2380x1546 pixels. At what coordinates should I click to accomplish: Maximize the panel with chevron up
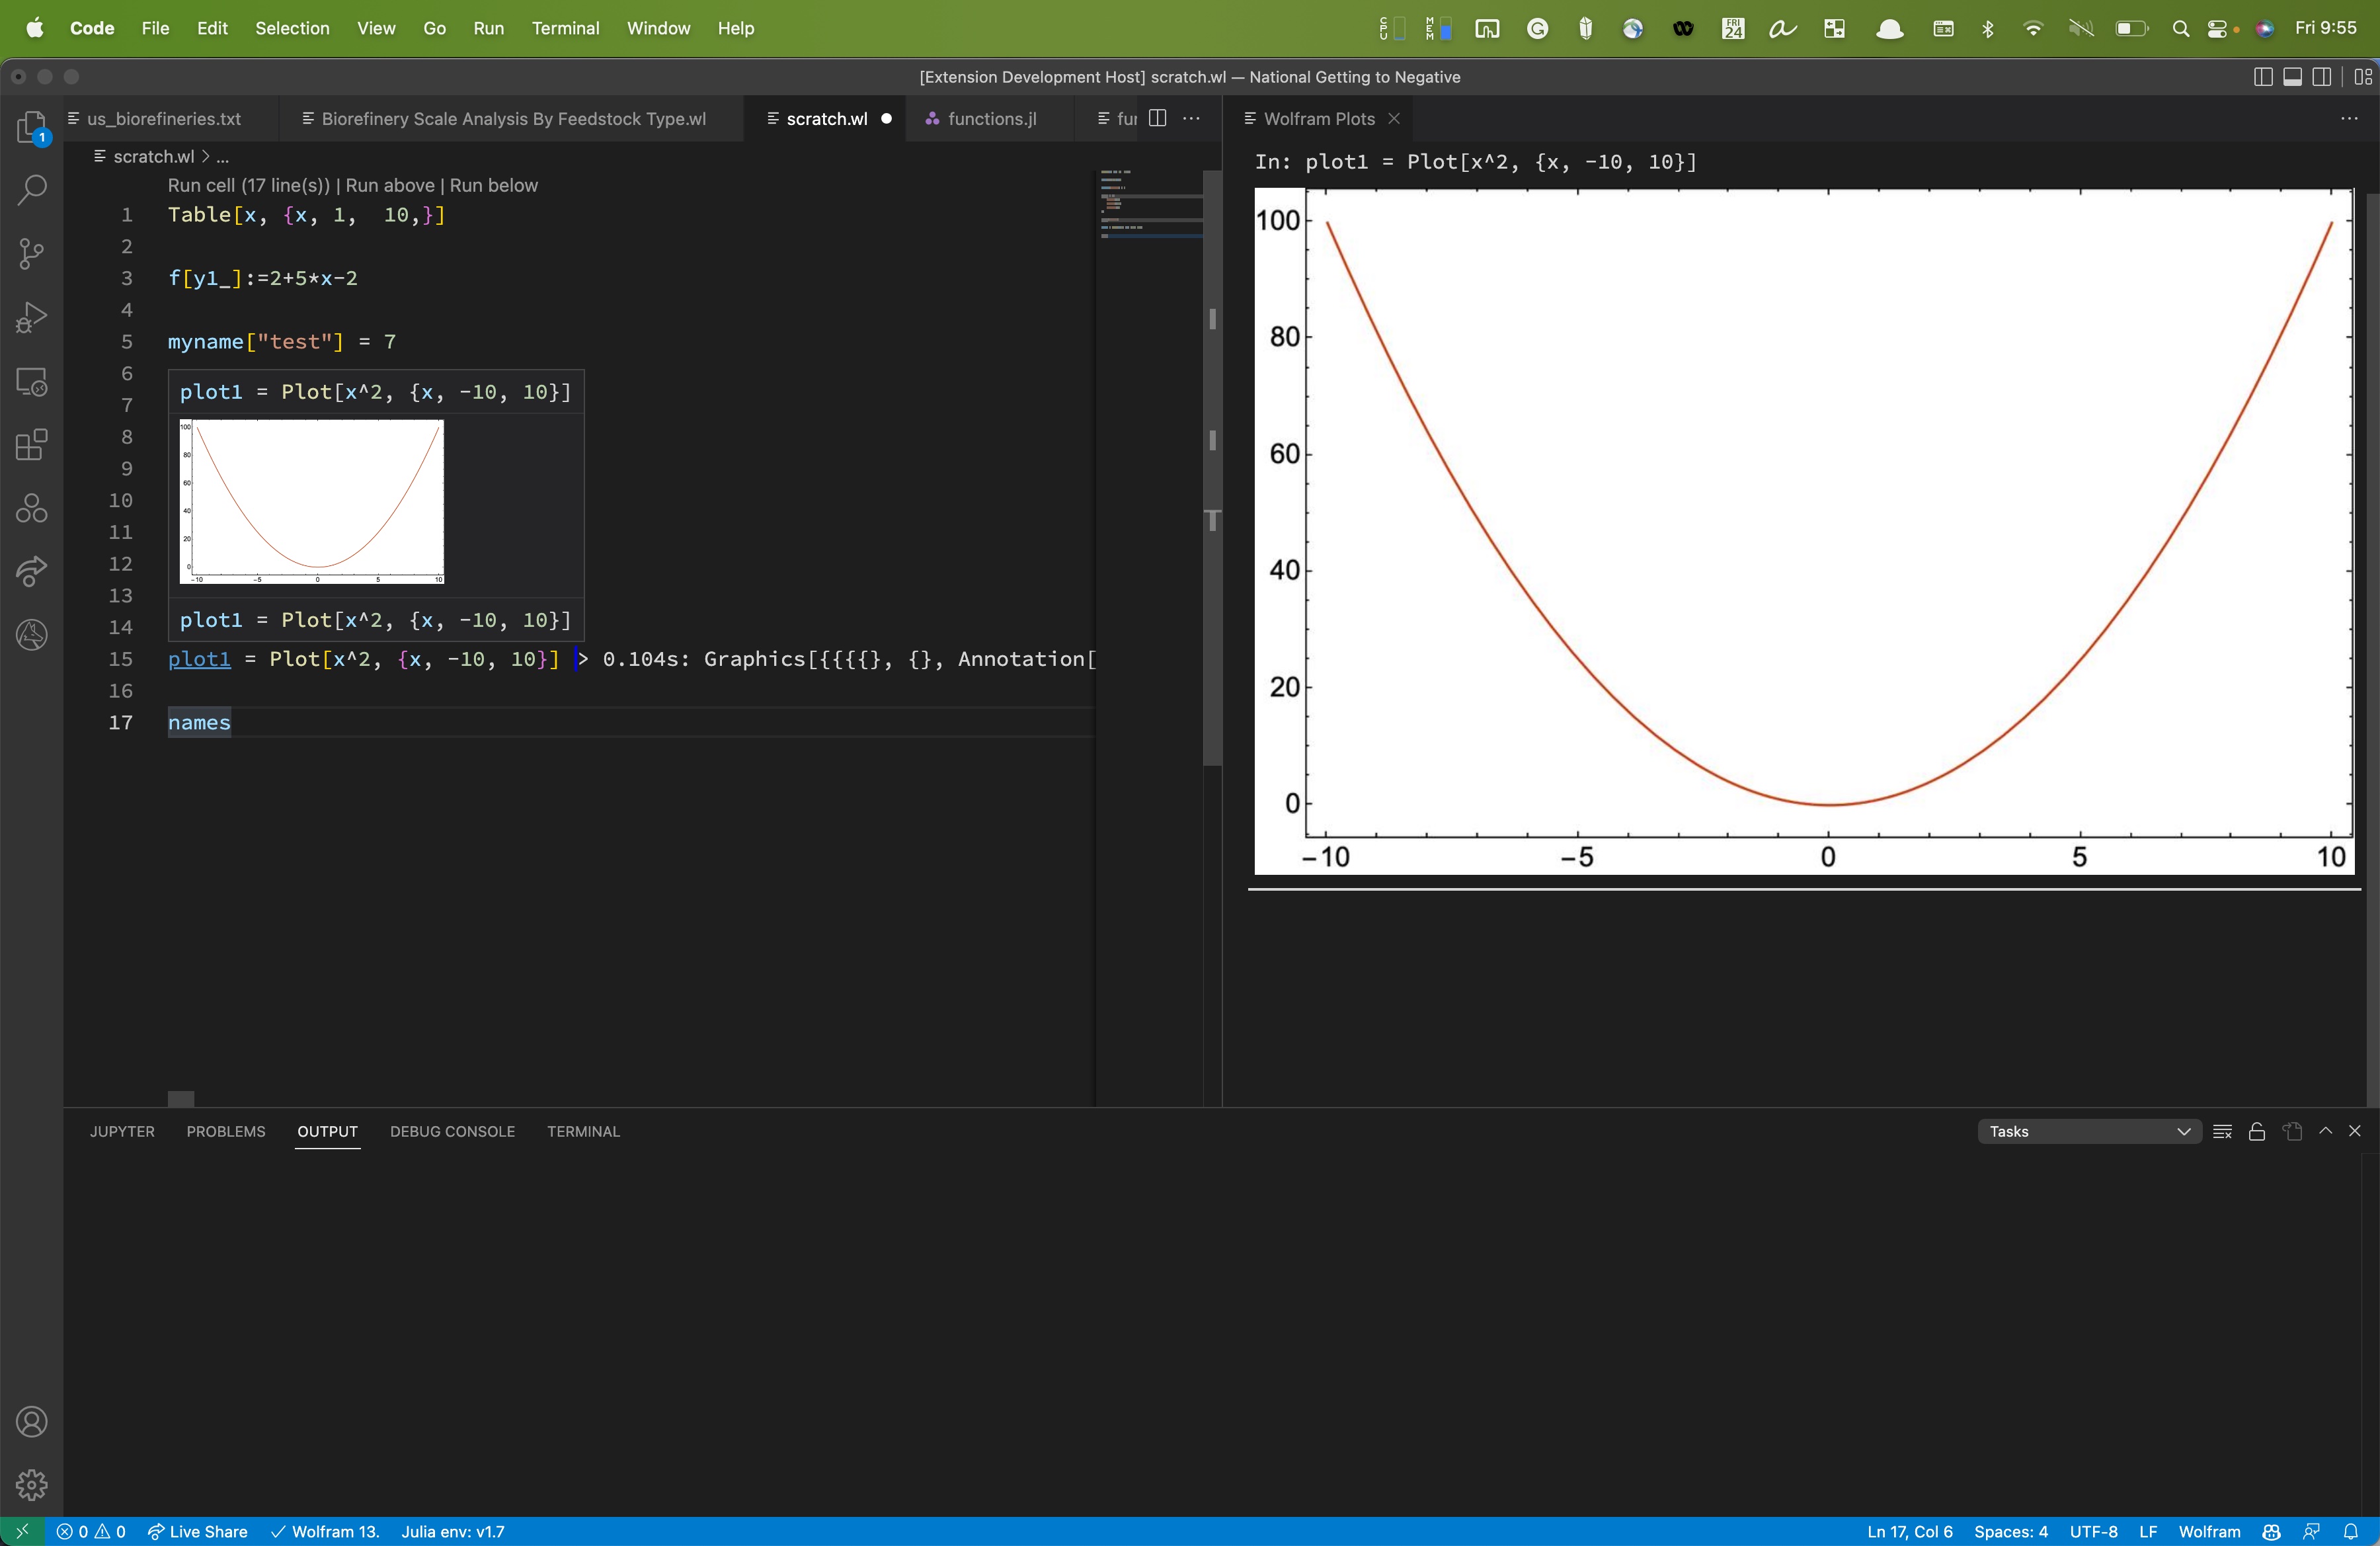tap(2326, 1131)
